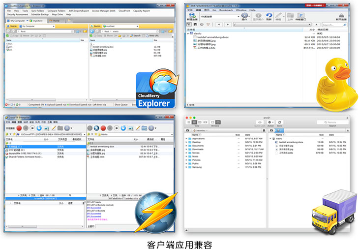Open Sync Folders menu in CloudBerry Explorer
The width and height of the screenshot is (359, 249).
click(x=38, y=11)
